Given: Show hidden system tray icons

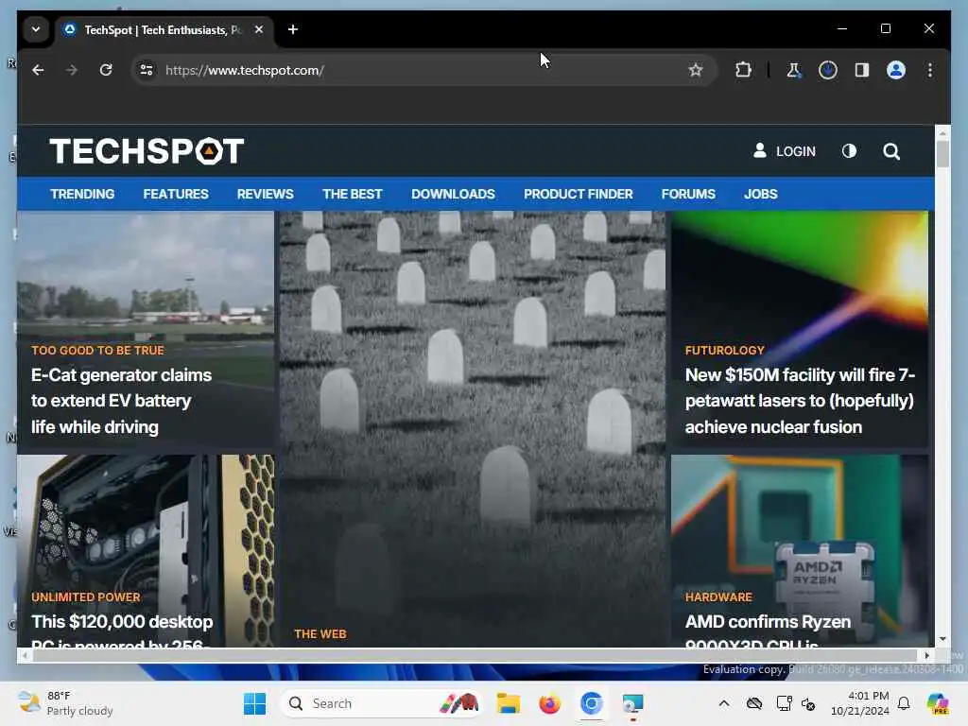Looking at the screenshot, I should (x=724, y=703).
